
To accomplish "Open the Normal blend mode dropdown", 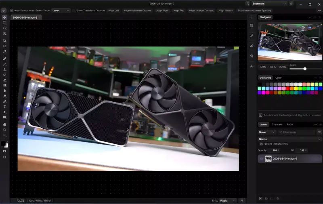I will point(289,139).
